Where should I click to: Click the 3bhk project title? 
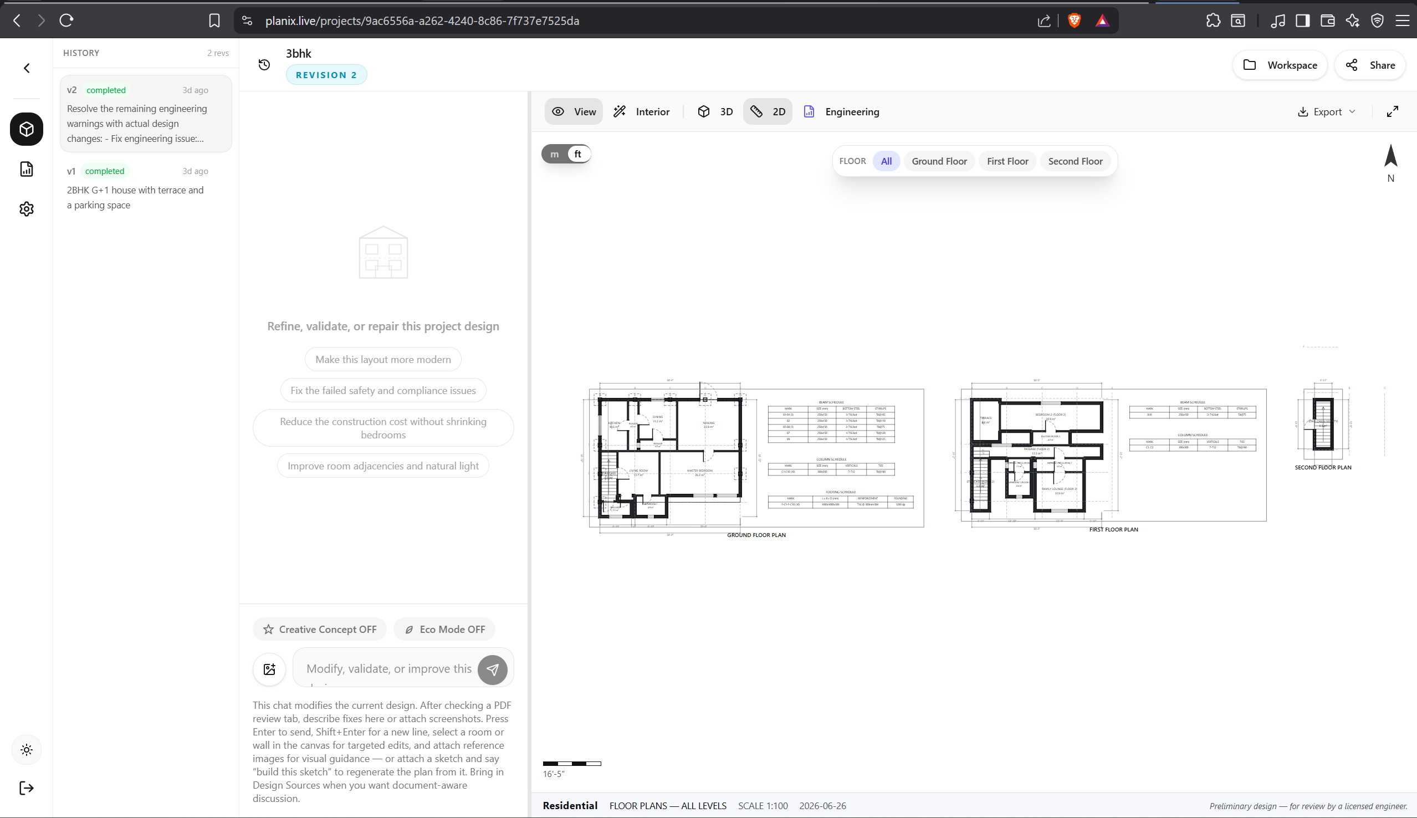click(298, 53)
